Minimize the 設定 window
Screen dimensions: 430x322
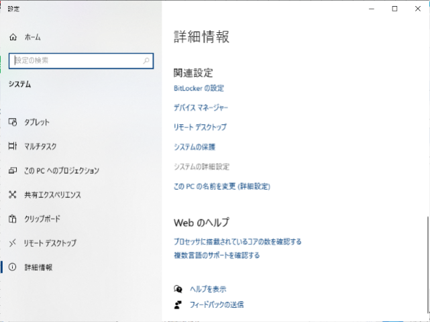[x=372, y=9]
